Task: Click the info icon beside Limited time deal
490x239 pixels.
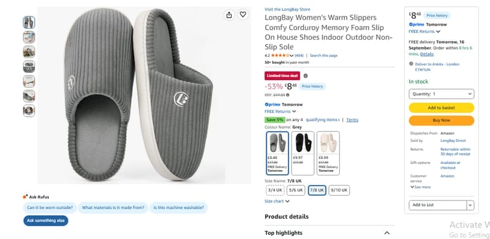Action: coord(306,76)
